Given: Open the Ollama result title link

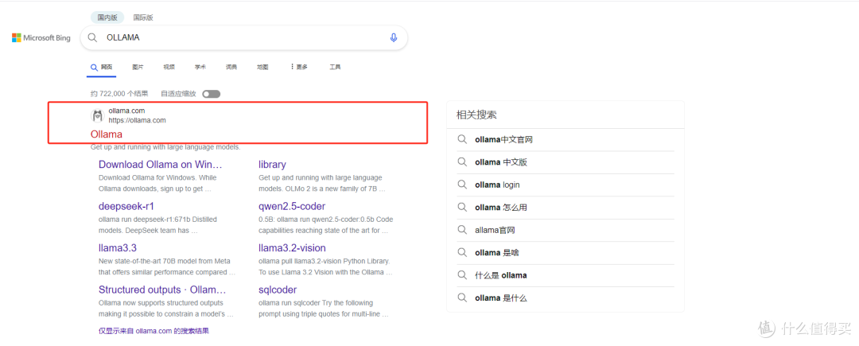Looking at the screenshot, I should 107,134.
